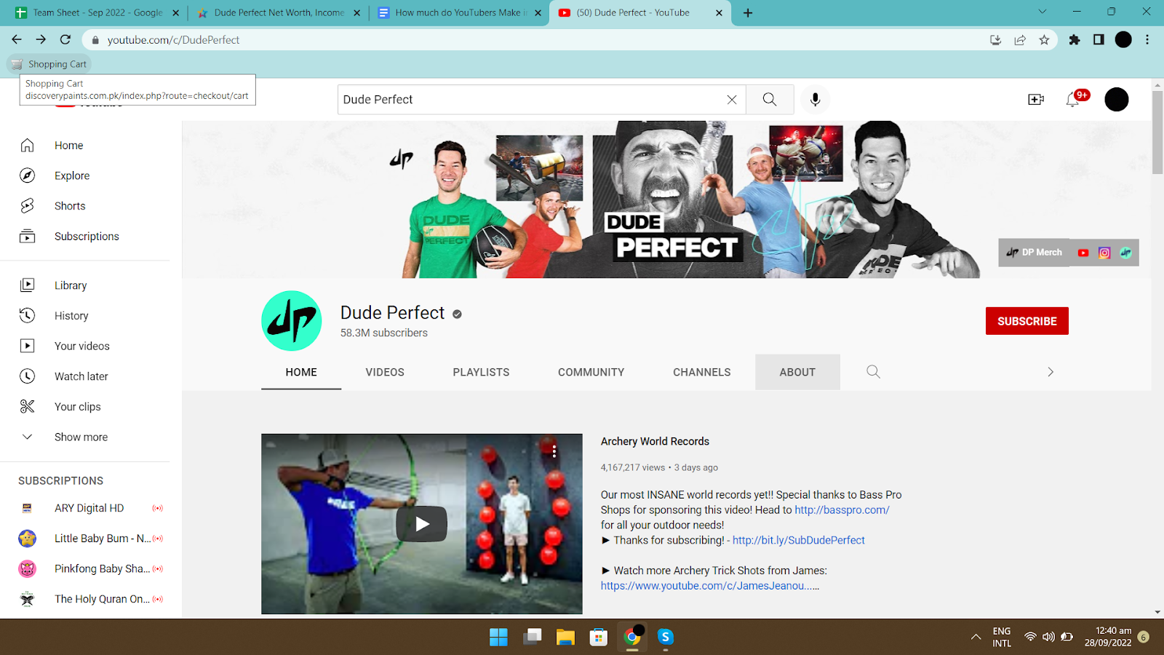
Task: Open File Explorer from taskbar
Action: pyautogui.click(x=565, y=638)
